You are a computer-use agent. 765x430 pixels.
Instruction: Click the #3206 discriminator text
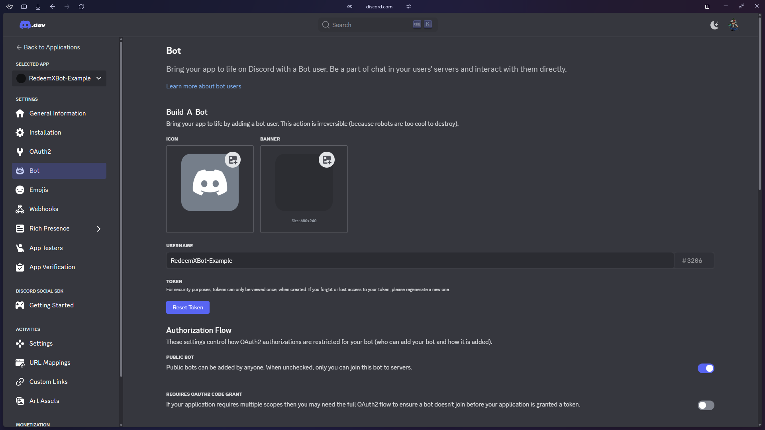coord(692,261)
